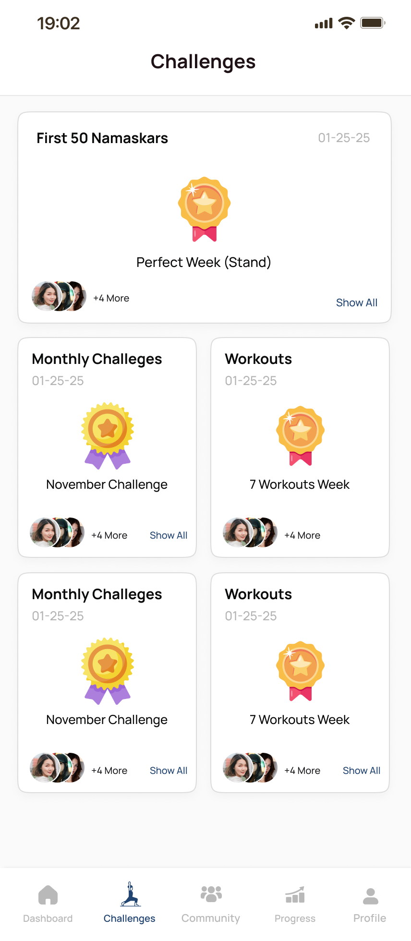Select the lower November Challenge medal

[108, 671]
